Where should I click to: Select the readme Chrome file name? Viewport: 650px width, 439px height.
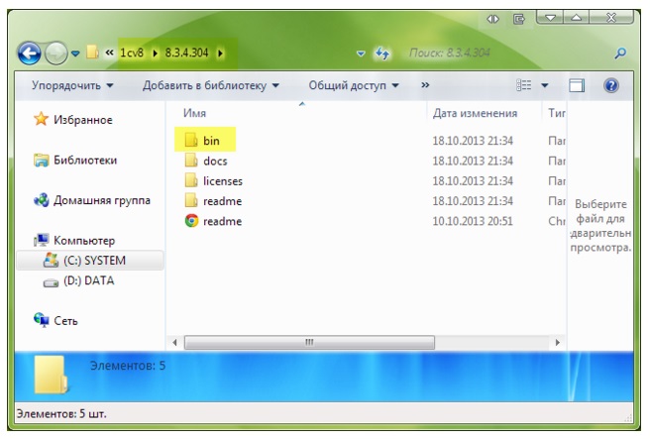pyautogui.click(x=222, y=221)
